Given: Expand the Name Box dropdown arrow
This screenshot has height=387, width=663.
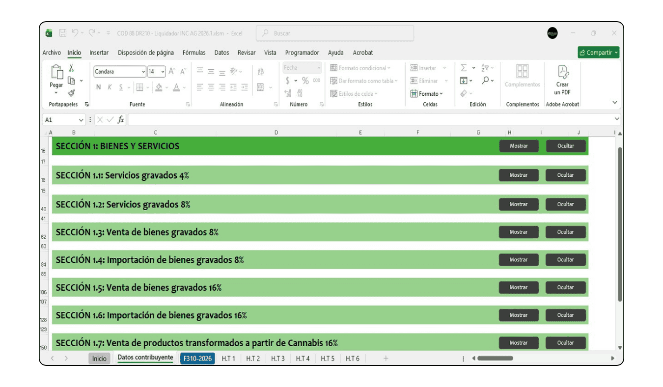Looking at the screenshot, I should click(81, 120).
